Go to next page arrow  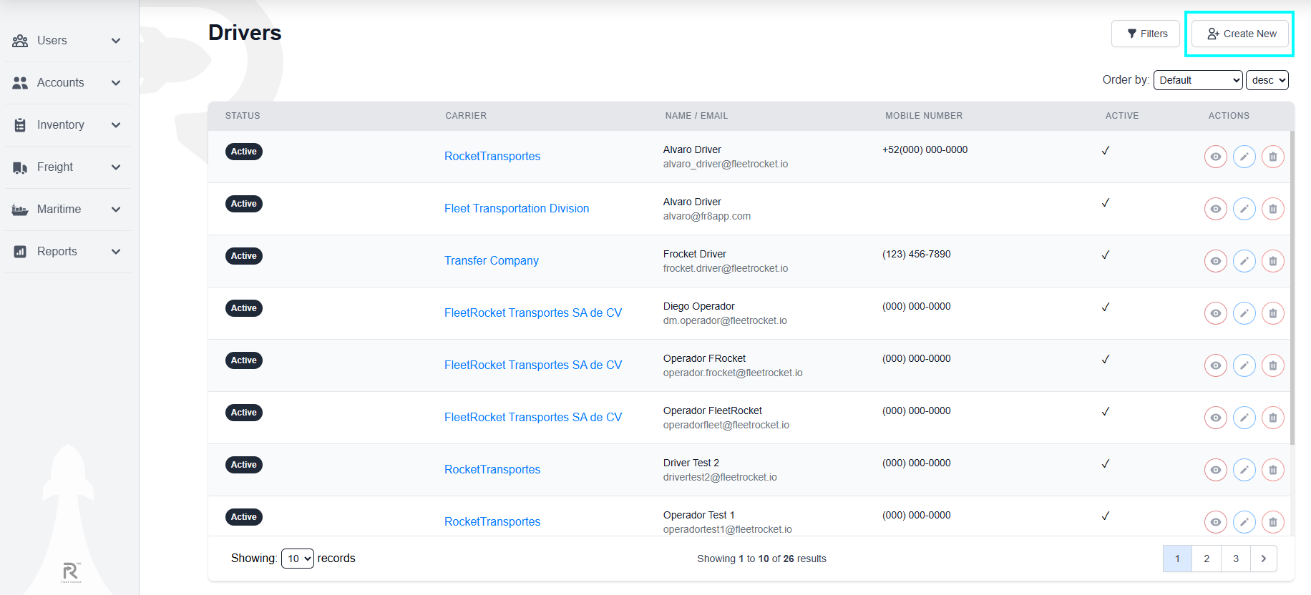point(1264,559)
